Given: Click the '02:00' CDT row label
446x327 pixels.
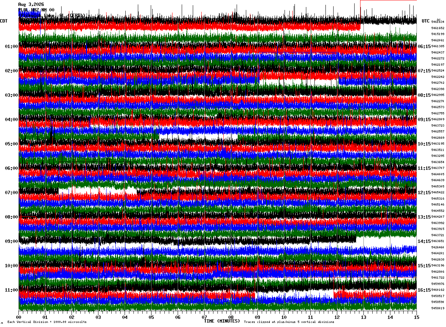Looking at the screenshot, I should [x=11, y=71].
